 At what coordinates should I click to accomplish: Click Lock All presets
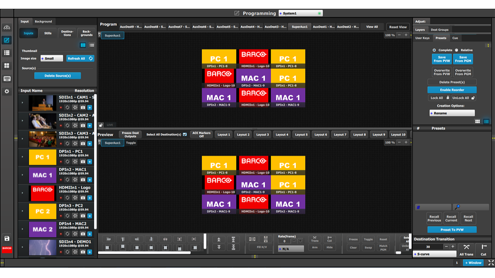[439, 98]
